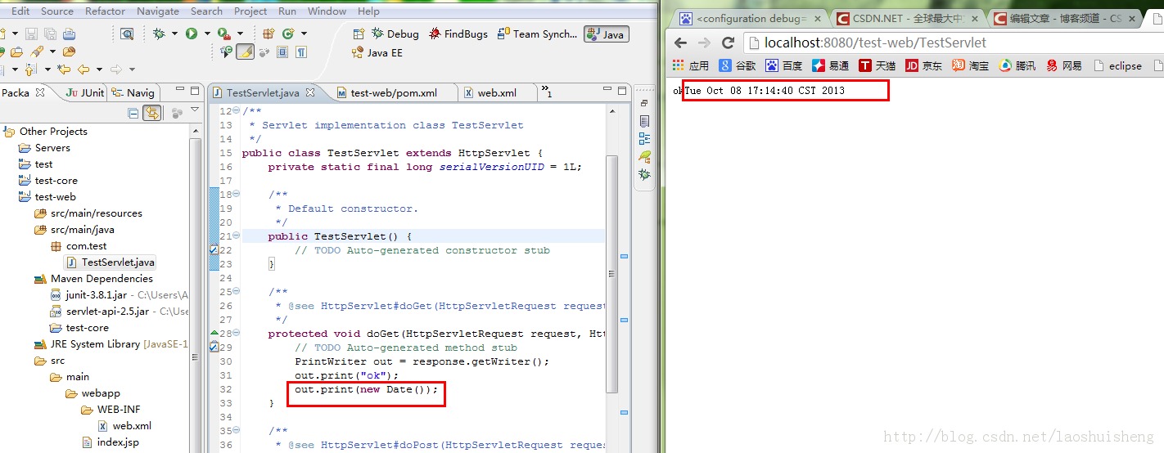This screenshot has height=453, width=1164.
Task: Click Collapse All icon in Package Explorer
Action: coord(133,113)
